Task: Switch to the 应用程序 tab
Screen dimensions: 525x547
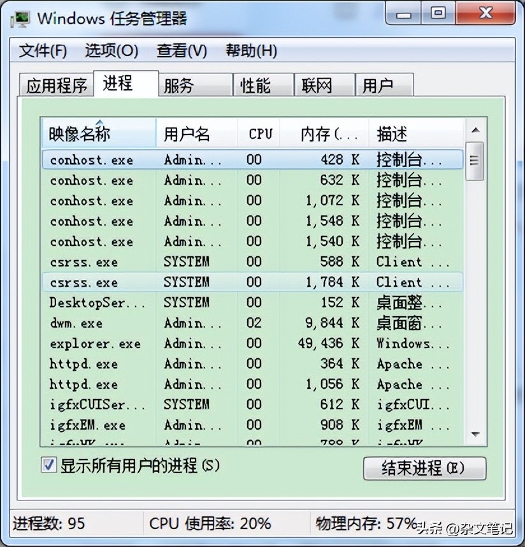Action: click(x=56, y=84)
